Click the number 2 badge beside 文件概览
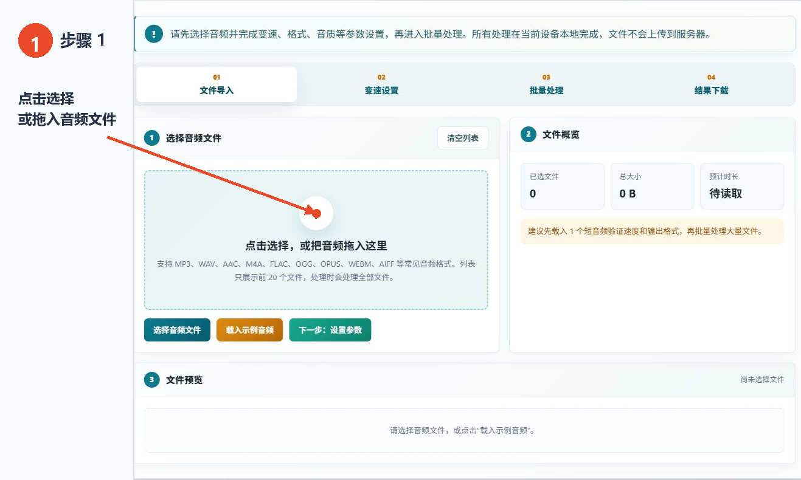The height and width of the screenshot is (480, 801). click(528, 134)
